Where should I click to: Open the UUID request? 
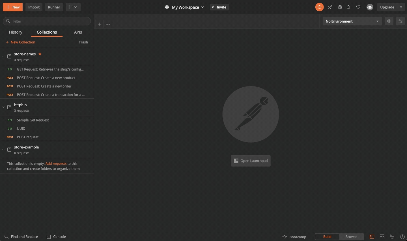(47, 129)
